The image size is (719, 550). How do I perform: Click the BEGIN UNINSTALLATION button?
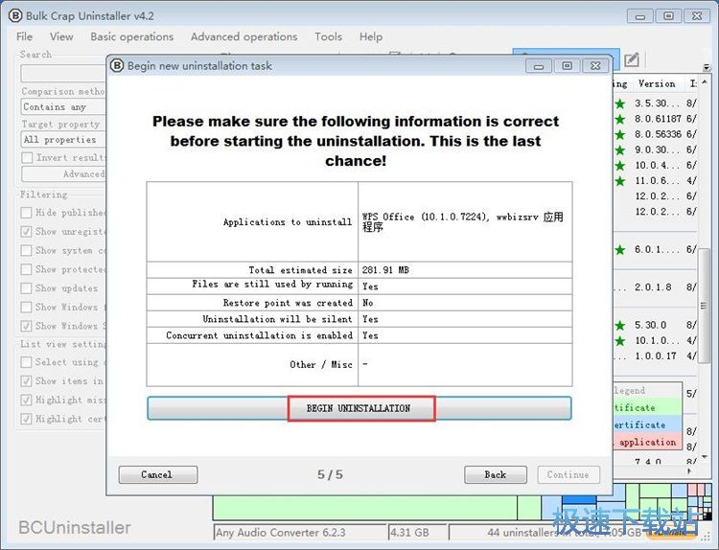tap(359, 408)
